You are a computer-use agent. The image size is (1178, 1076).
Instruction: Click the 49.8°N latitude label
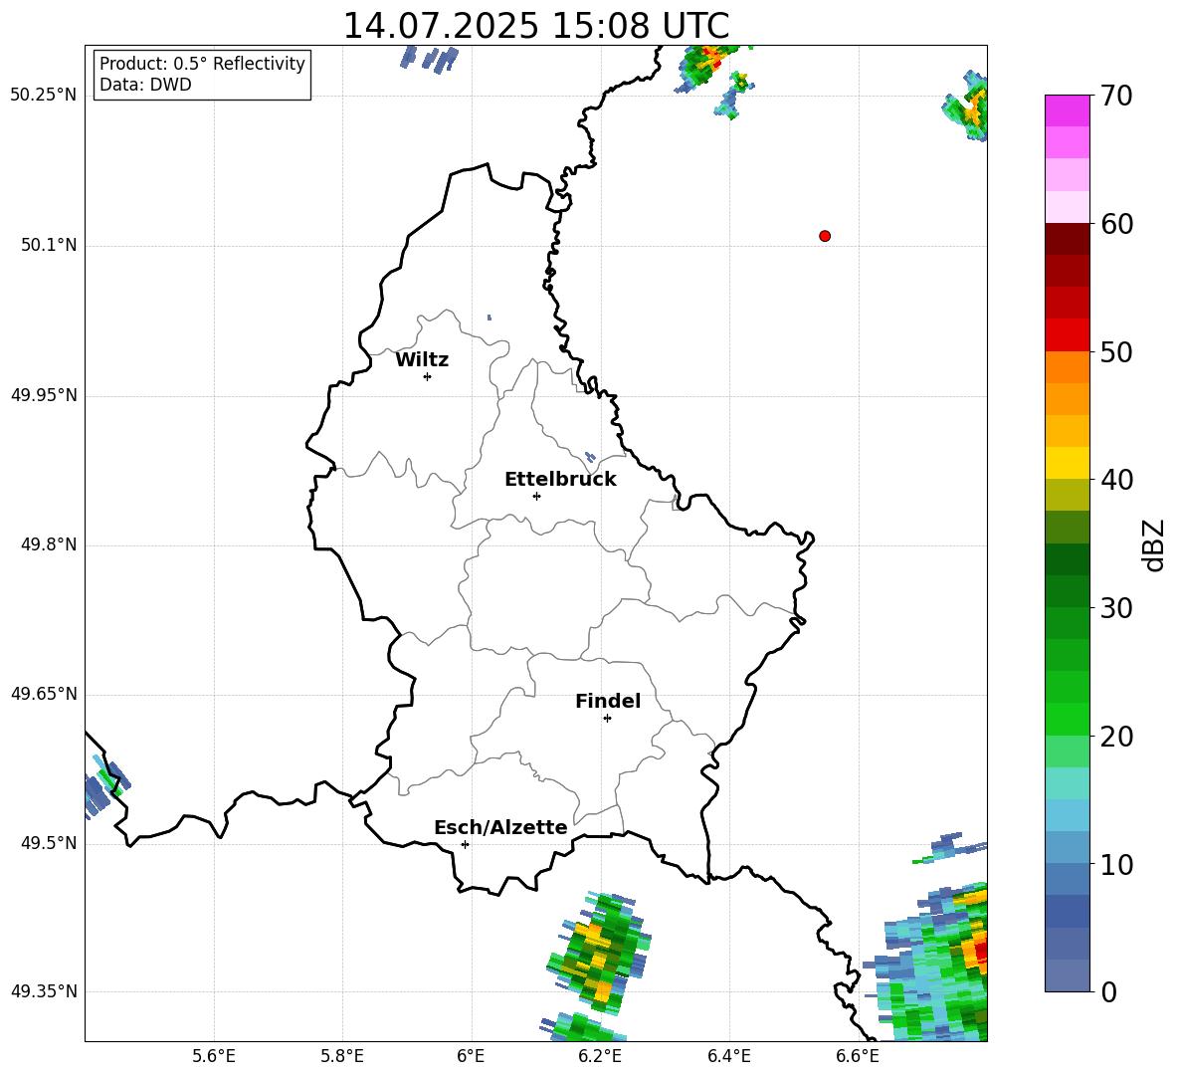point(48,544)
